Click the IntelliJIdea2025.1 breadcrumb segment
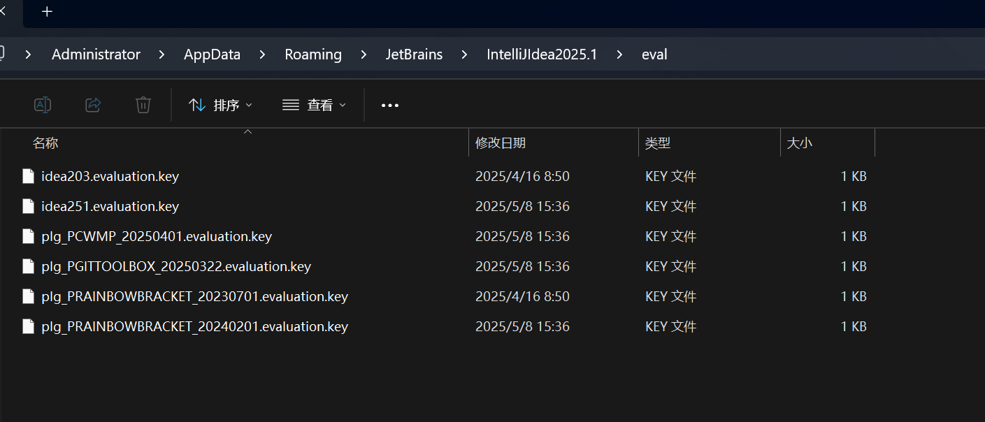The width and height of the screenshot is (985, 422). tap(542, 54)
